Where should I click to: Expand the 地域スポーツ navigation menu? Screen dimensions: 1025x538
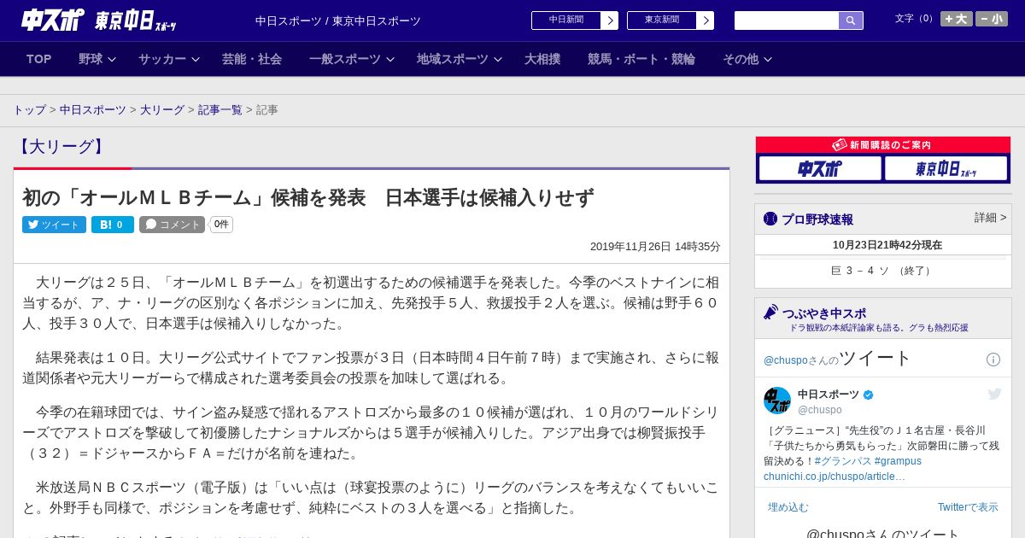(x=460, y=59)
